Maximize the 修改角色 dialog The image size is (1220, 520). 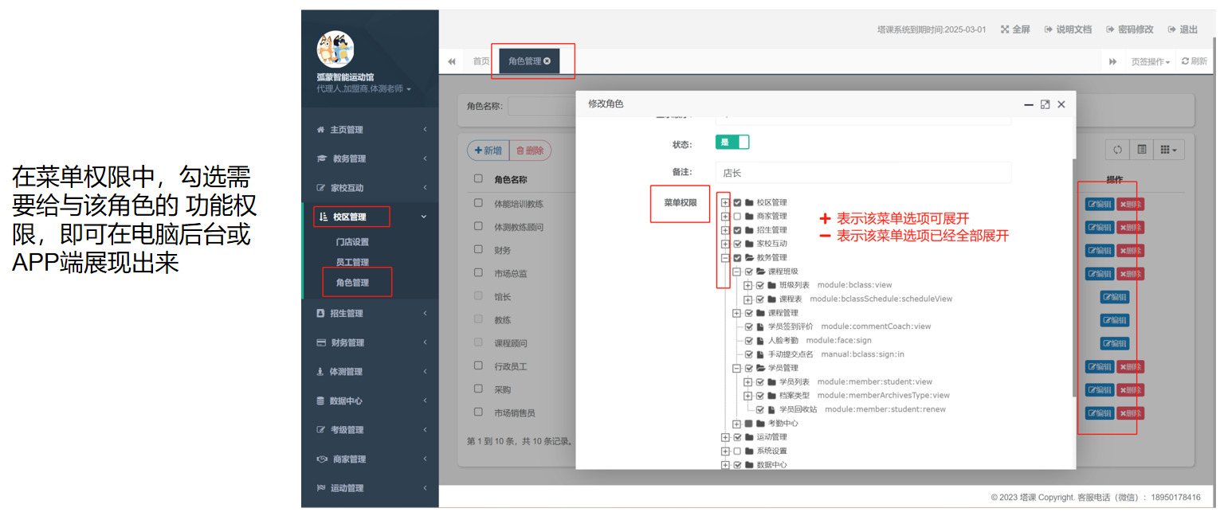pos(1045,104)
